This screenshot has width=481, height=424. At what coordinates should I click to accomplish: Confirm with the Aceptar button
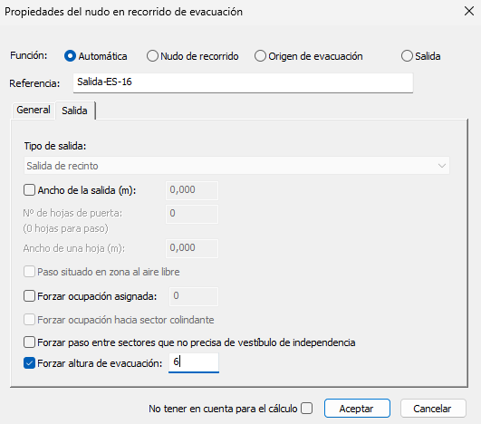click(357, 409)
